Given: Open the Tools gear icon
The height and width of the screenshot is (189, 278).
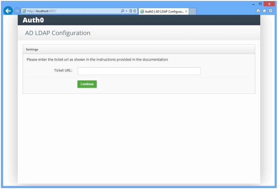Looking at the screenshot, I should coord(271,11).
